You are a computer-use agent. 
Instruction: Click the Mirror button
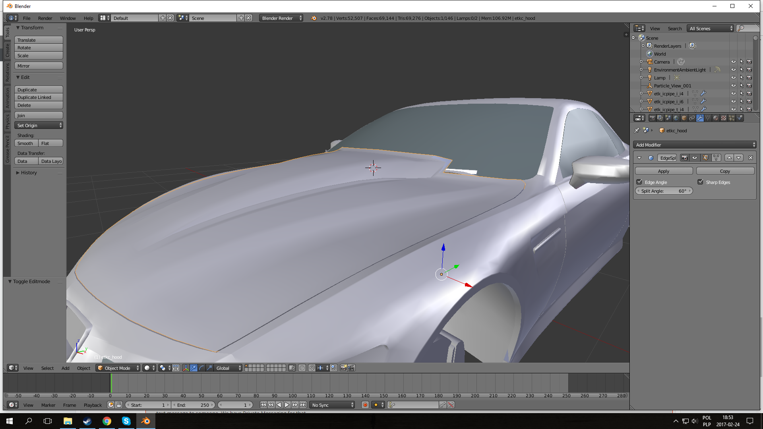click(x=39, y=66)
